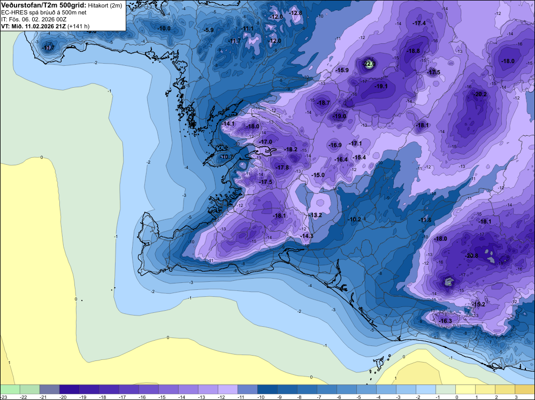Click the -19.0 temperature label

340,116
